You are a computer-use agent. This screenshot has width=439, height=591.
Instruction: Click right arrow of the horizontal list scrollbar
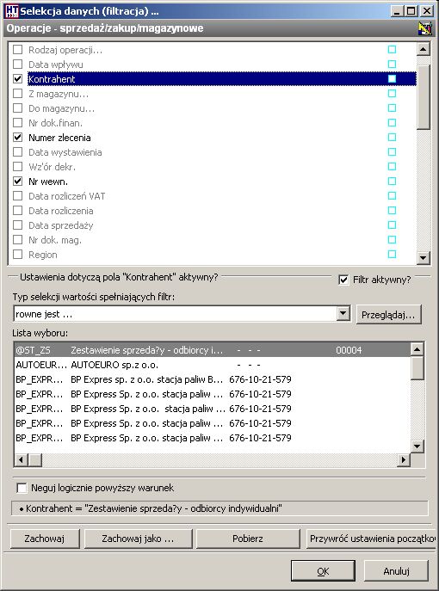[404, 460]
